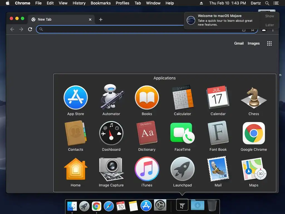Viewport: 285px width, 214px height.
Task: Open Calculator in the Applications stack
Action: pos(183,97)
